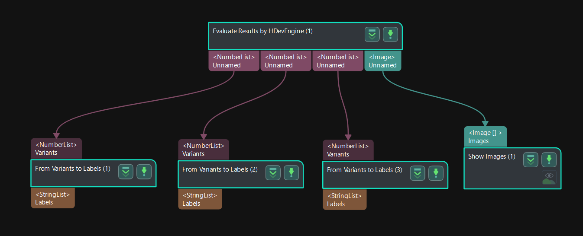Toggle the eye visibility icon on Show Images
The height and width of the screenshot is (236, 583).
[549, 177]
